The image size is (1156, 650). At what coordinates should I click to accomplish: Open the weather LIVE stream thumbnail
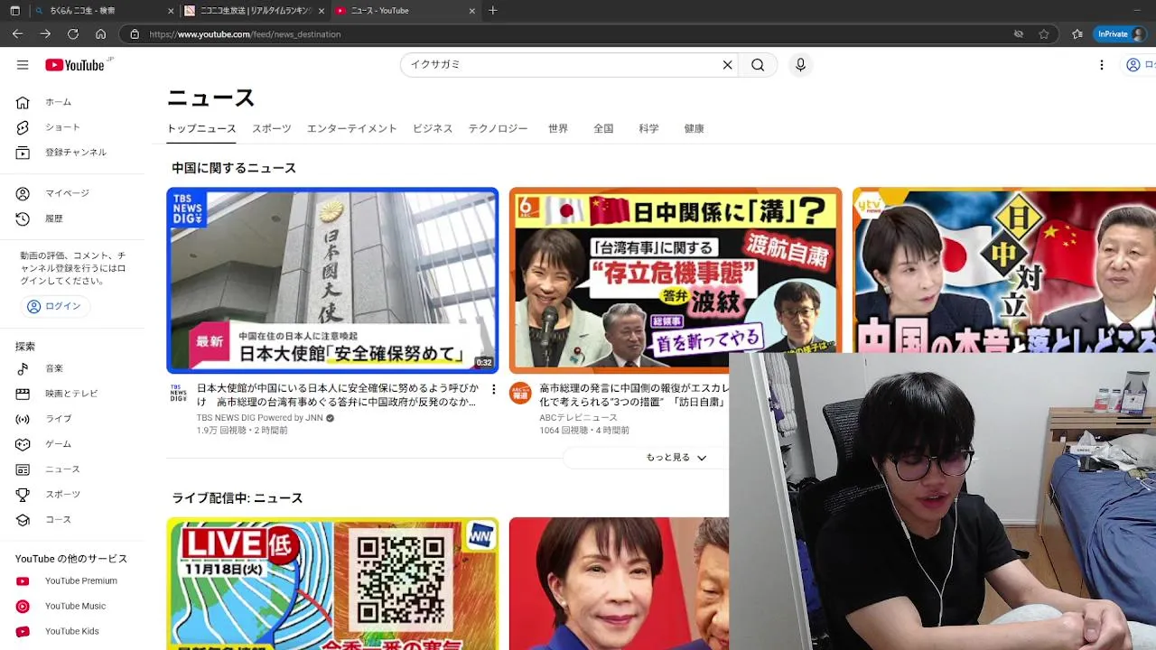point(332,583)
